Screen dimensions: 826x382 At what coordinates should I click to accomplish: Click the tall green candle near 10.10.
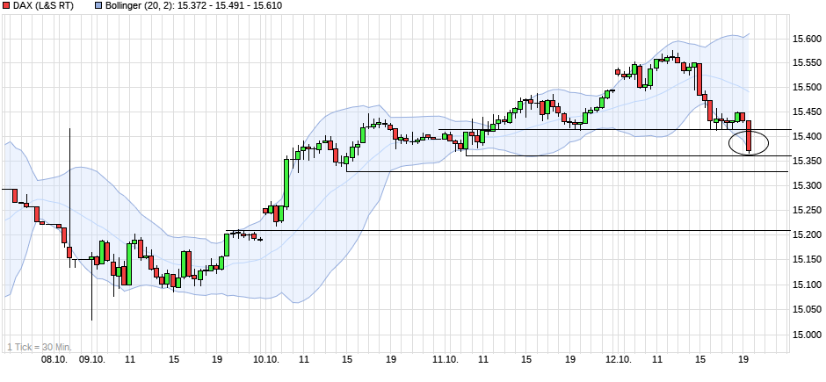pos(286,183)
